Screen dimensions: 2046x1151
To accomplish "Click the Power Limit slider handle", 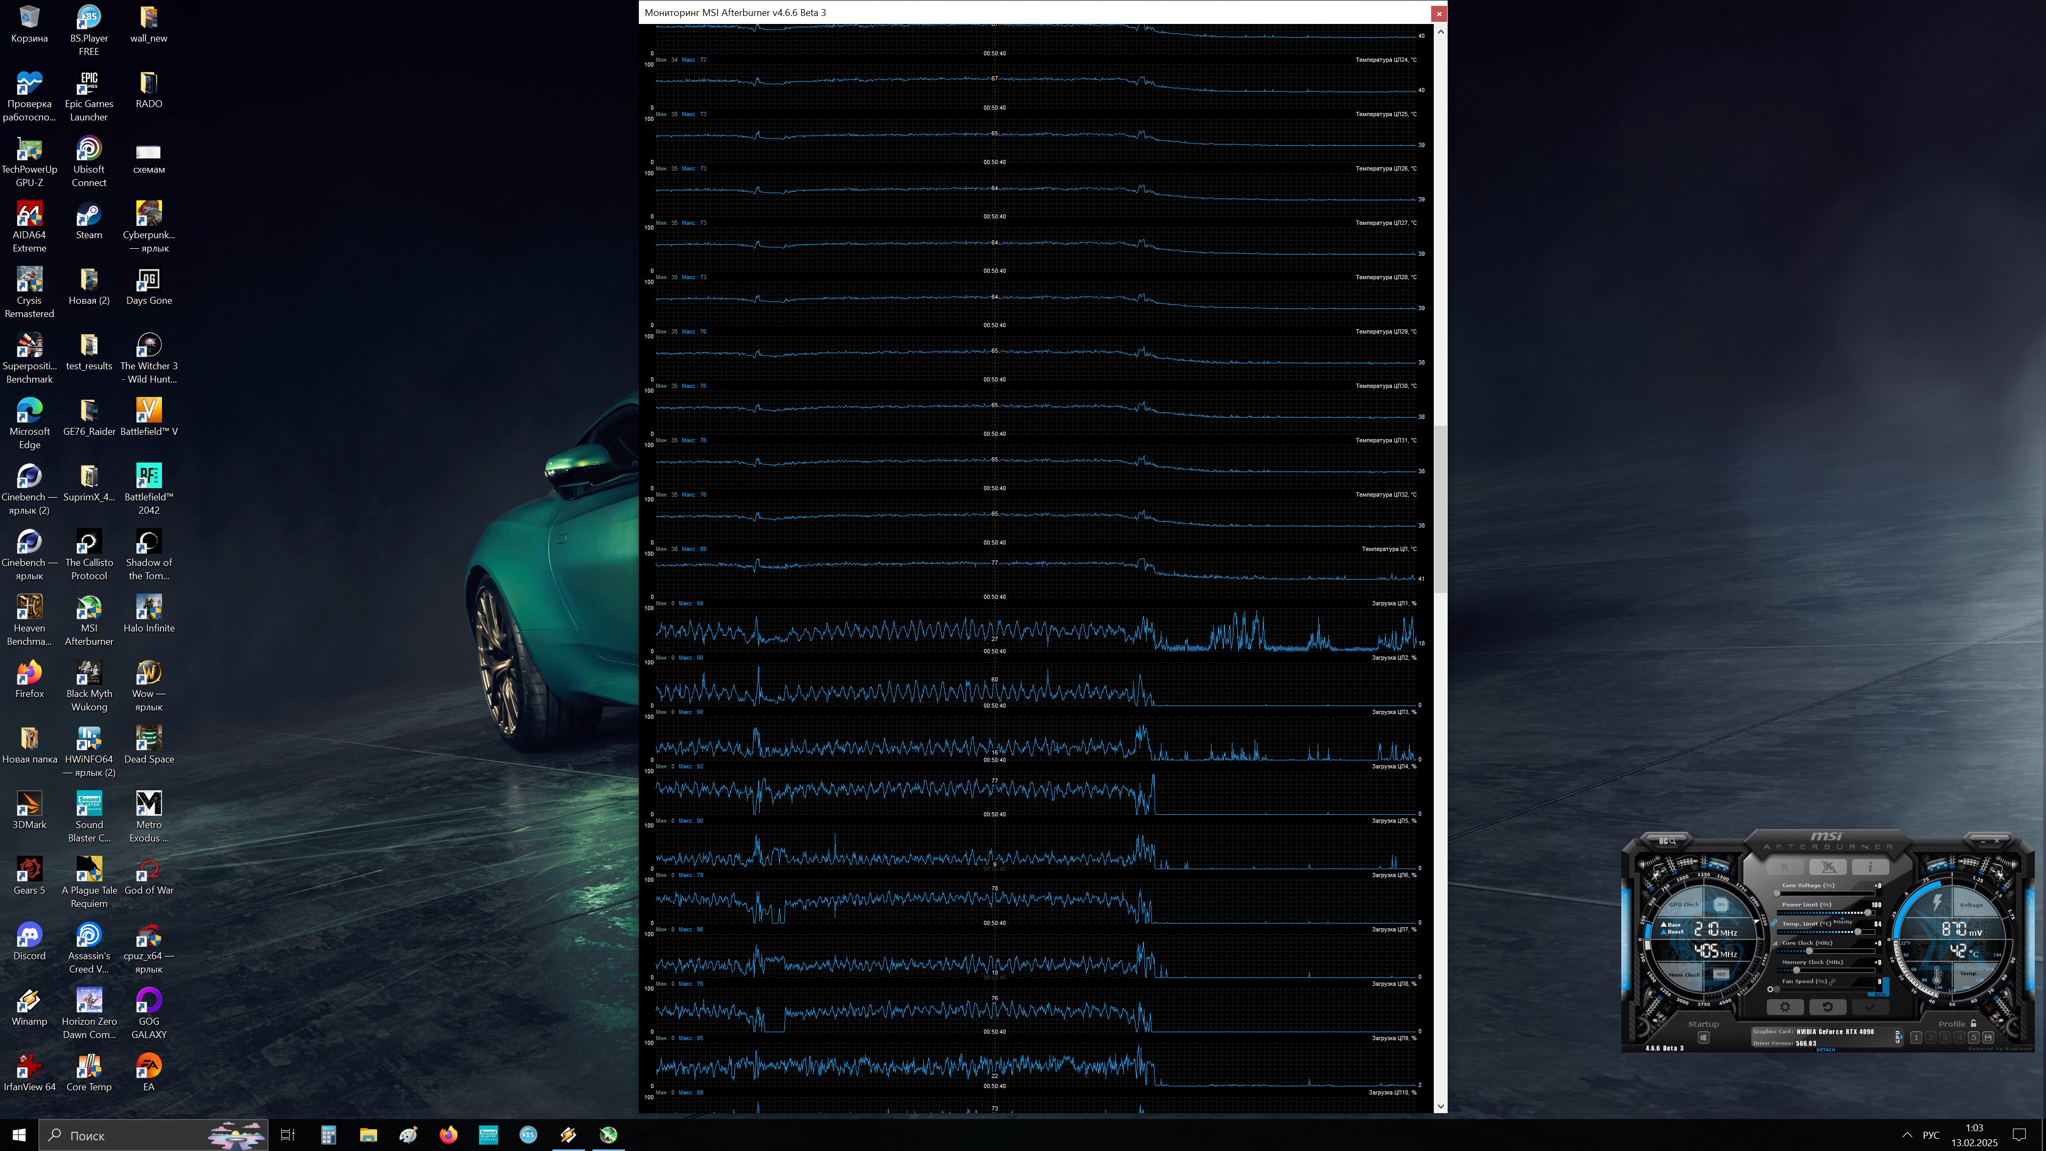I will pyautogui.click(x=1868, y=913).
